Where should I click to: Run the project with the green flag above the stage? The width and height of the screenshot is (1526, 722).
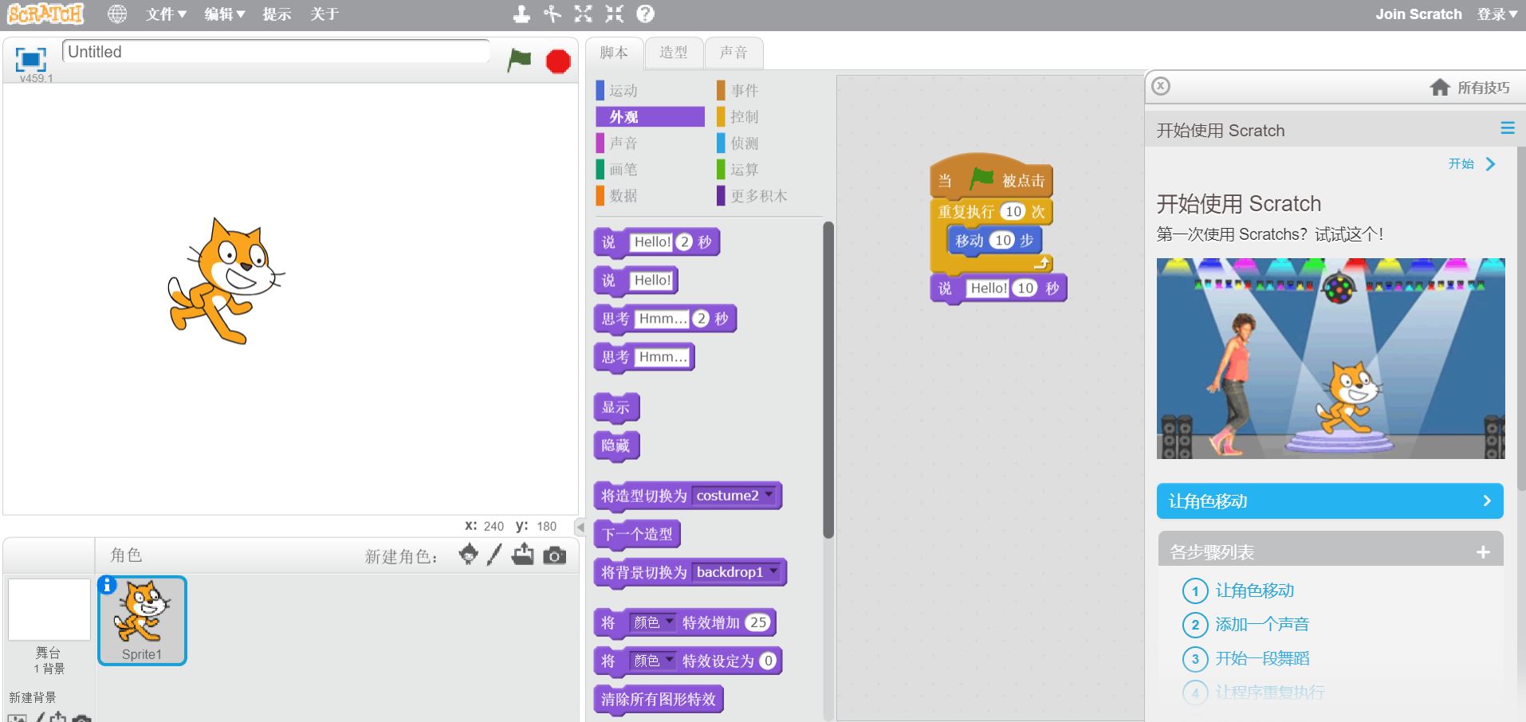click(519, 60)
